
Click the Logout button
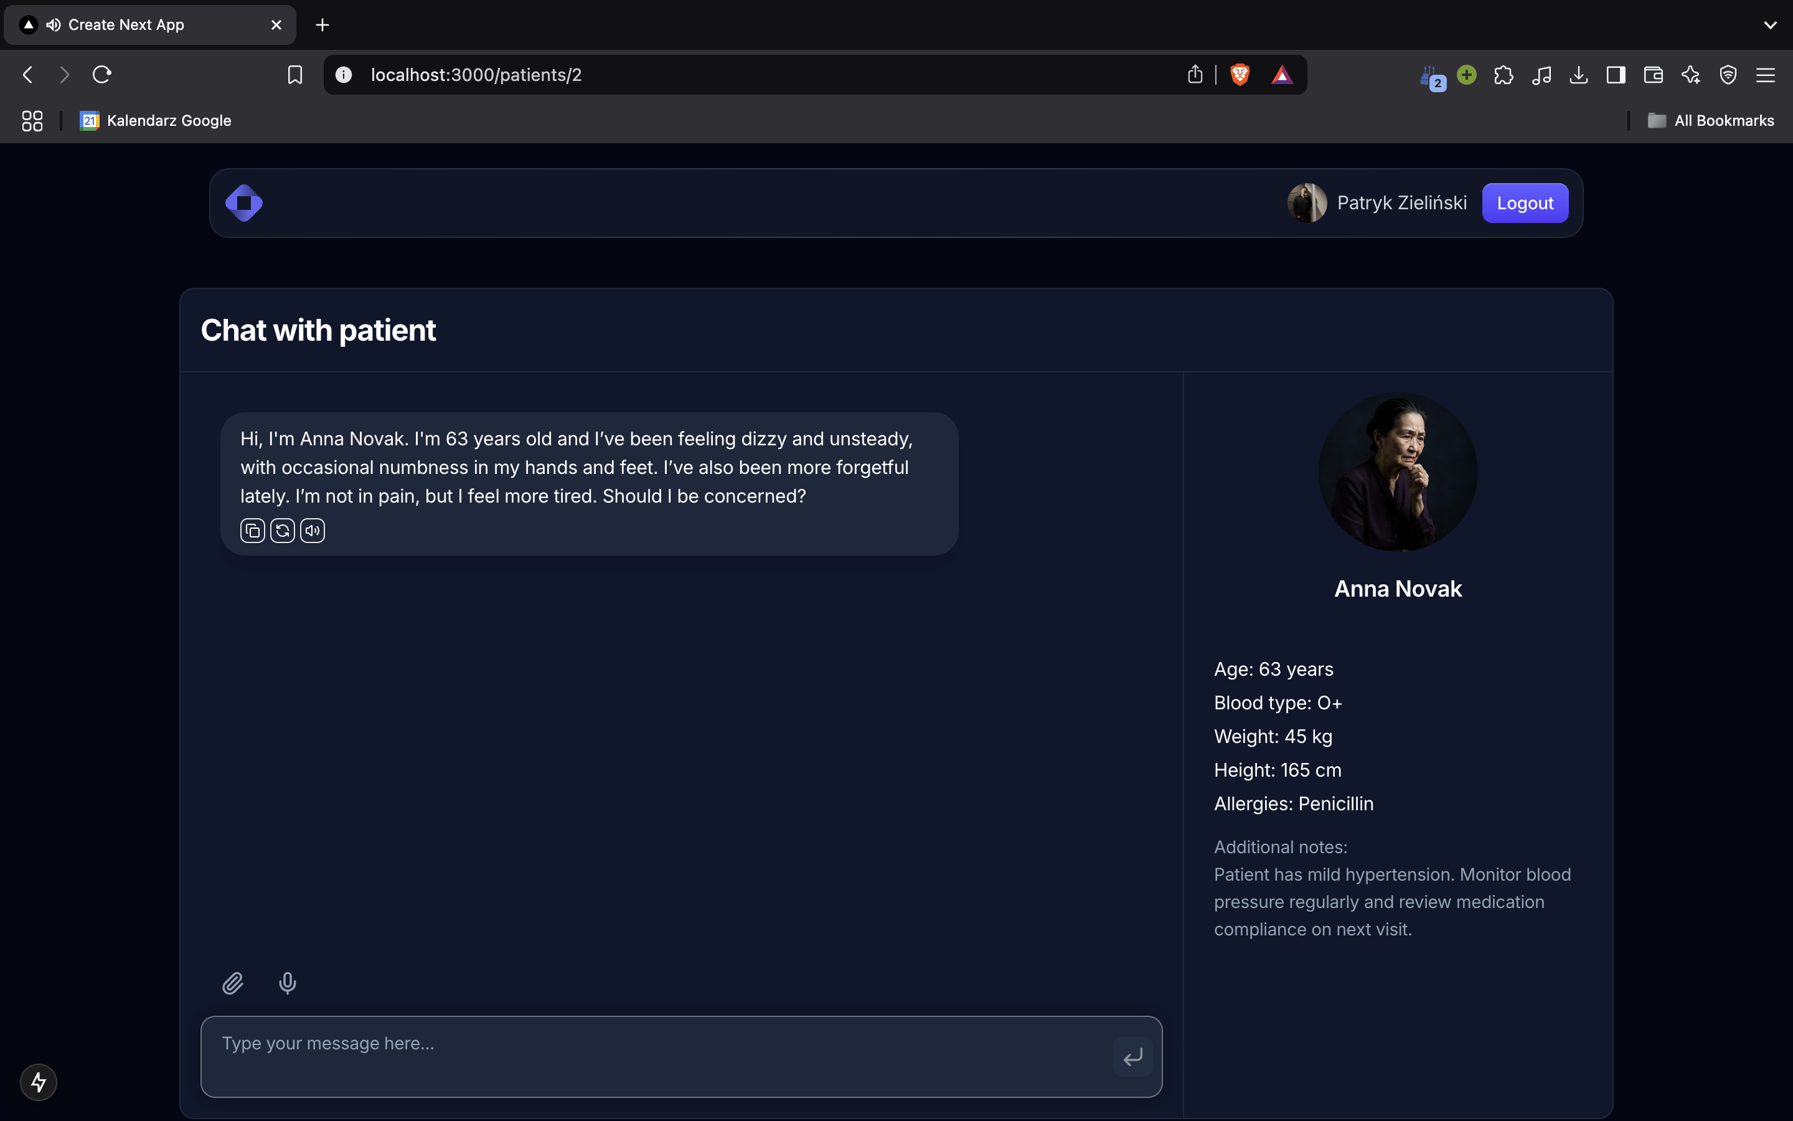click(x=1525, y=203)
